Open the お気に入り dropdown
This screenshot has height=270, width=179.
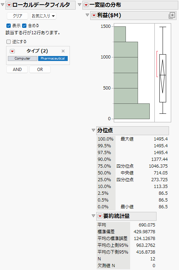pyautogui.click(x=43, y=16)
